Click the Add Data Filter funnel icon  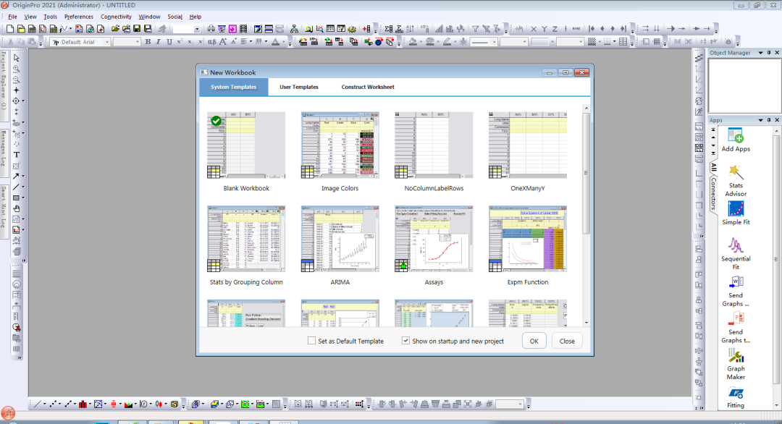(475, 29)
